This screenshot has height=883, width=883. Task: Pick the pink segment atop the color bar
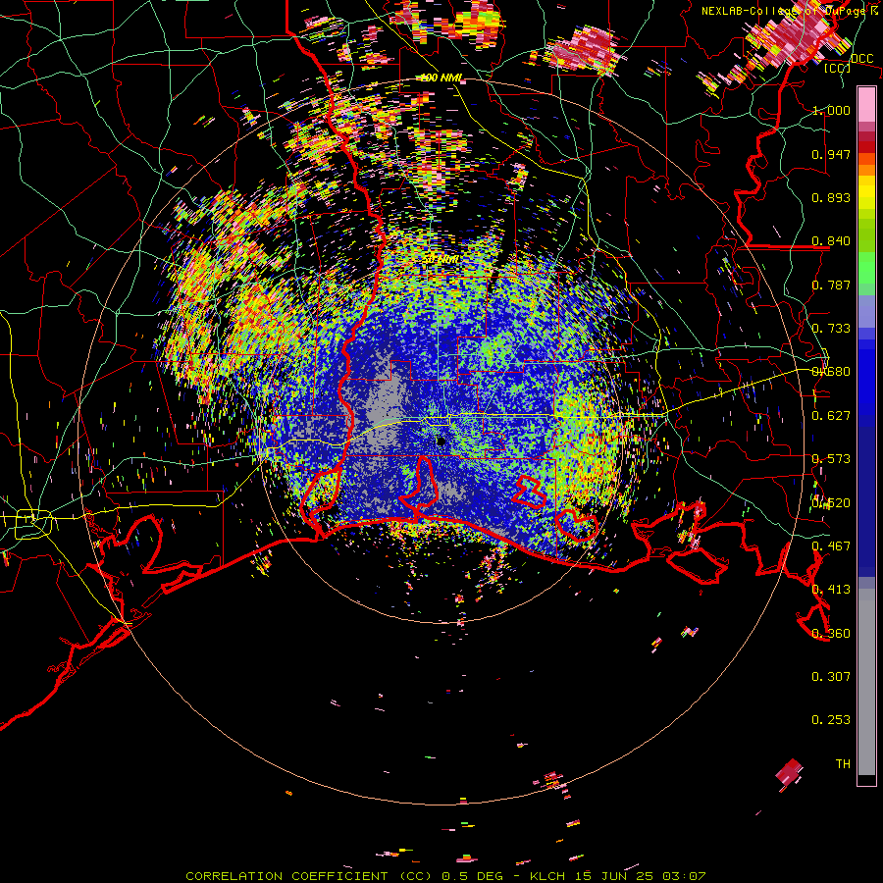click(x=866, y=105)
